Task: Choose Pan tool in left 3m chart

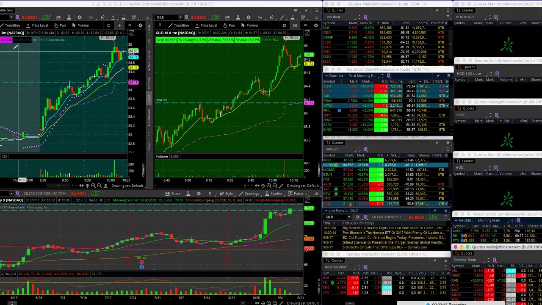Action: [x=60, y=25]
